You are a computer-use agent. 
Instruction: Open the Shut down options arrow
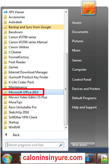[x=92, y=145]
